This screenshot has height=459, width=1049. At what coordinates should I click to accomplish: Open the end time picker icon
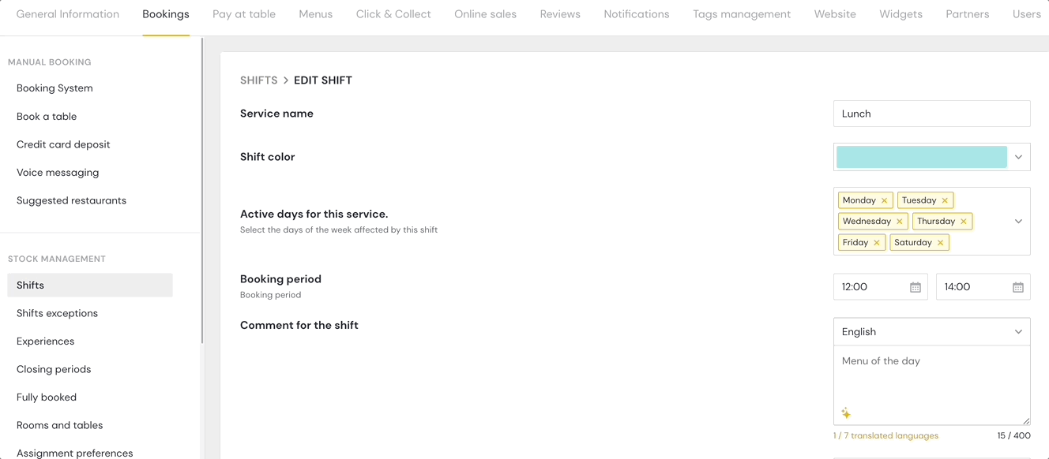pos(1017,287)
